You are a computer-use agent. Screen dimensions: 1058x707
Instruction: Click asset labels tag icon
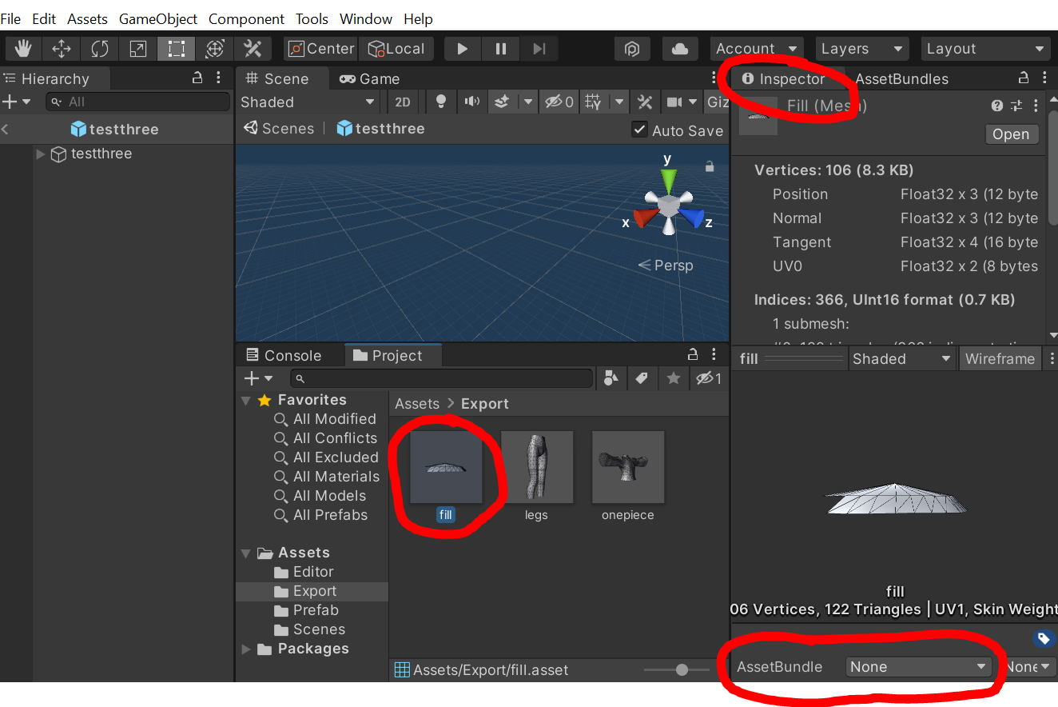1043,638
